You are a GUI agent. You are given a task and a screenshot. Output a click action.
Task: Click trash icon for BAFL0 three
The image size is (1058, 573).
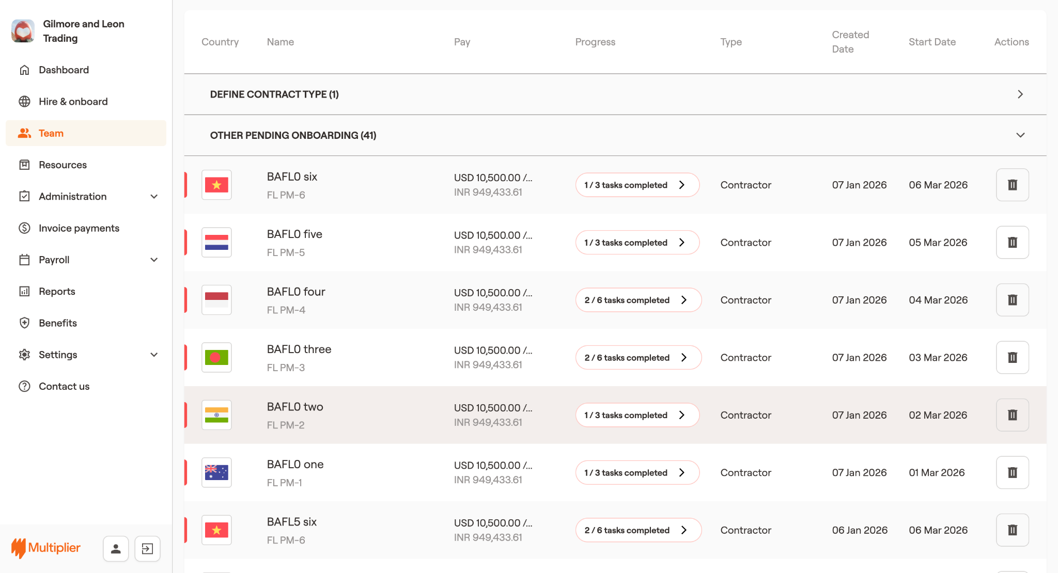click(1012, 357)
